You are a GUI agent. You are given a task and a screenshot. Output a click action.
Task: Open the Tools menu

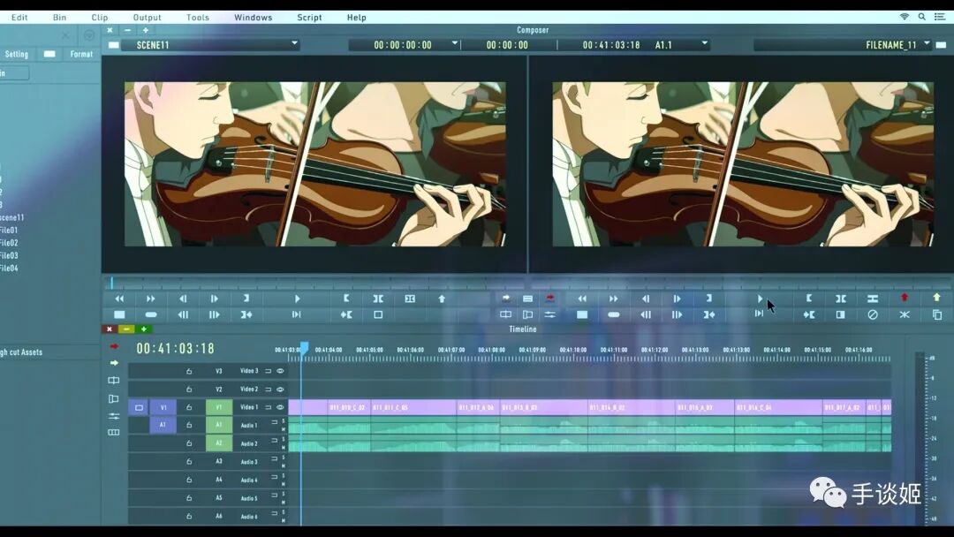coord(198,17)
